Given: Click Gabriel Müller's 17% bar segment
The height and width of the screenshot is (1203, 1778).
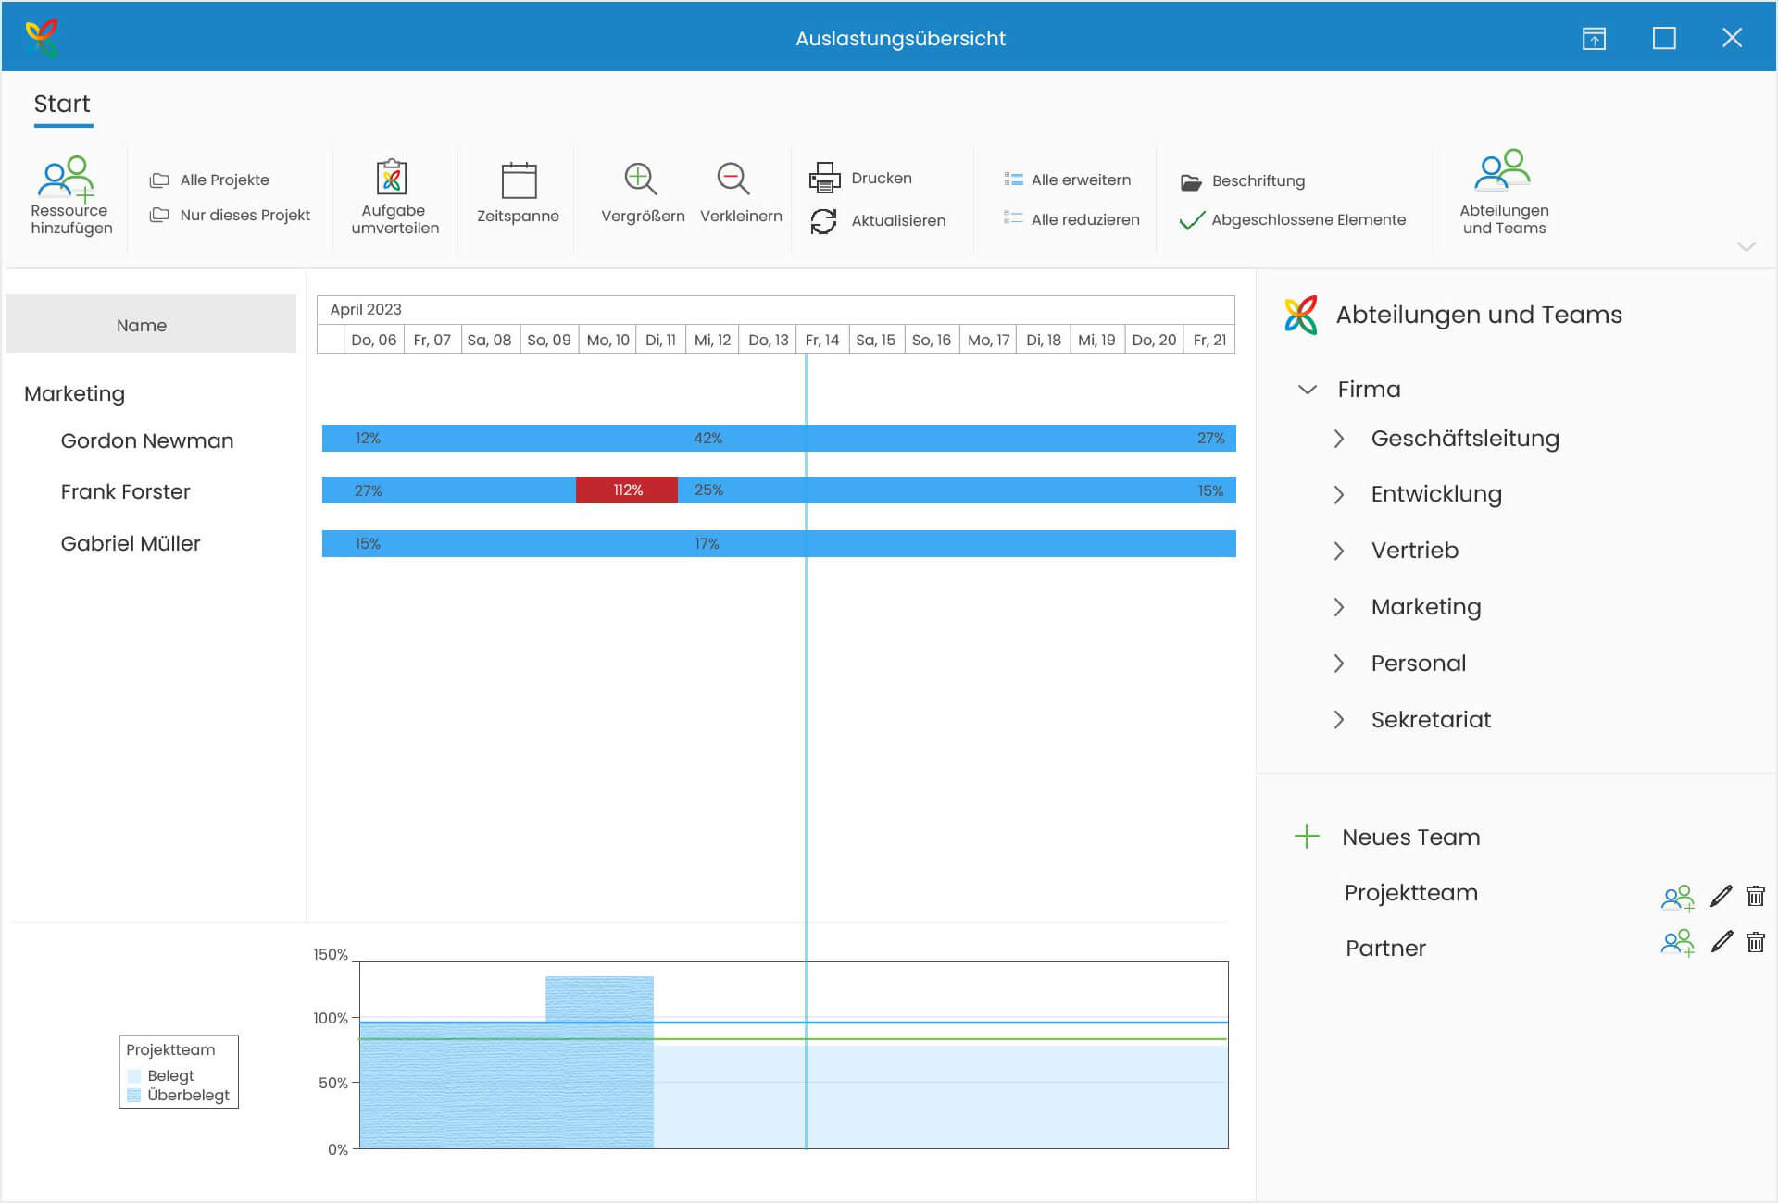Looking at the screenshot, I should 707,544.
